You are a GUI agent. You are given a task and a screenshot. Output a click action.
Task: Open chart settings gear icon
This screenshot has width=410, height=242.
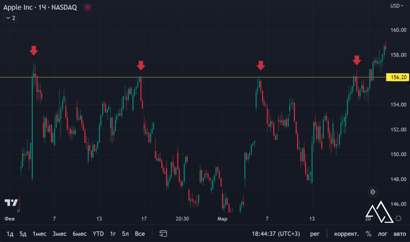(x=398, y=218)
